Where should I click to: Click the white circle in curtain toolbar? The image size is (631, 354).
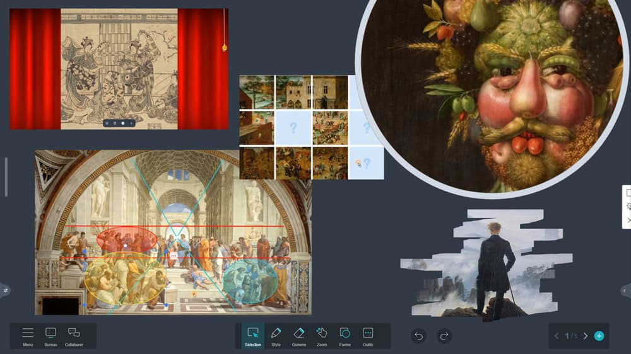(x=123, y=123)
